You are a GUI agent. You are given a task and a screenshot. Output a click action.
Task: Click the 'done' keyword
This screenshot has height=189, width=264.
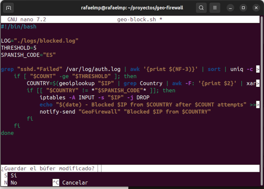(x=7, y=133)
